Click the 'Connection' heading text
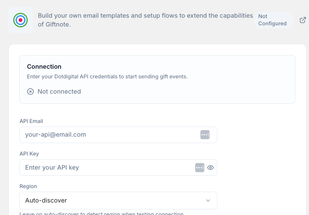309x215 pixels. tap(44, 67)
